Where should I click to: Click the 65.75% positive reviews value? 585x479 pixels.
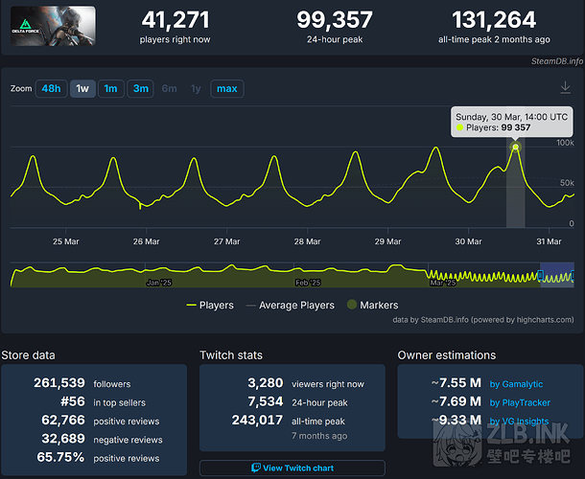pyautogui.click(x=60, y=457)
